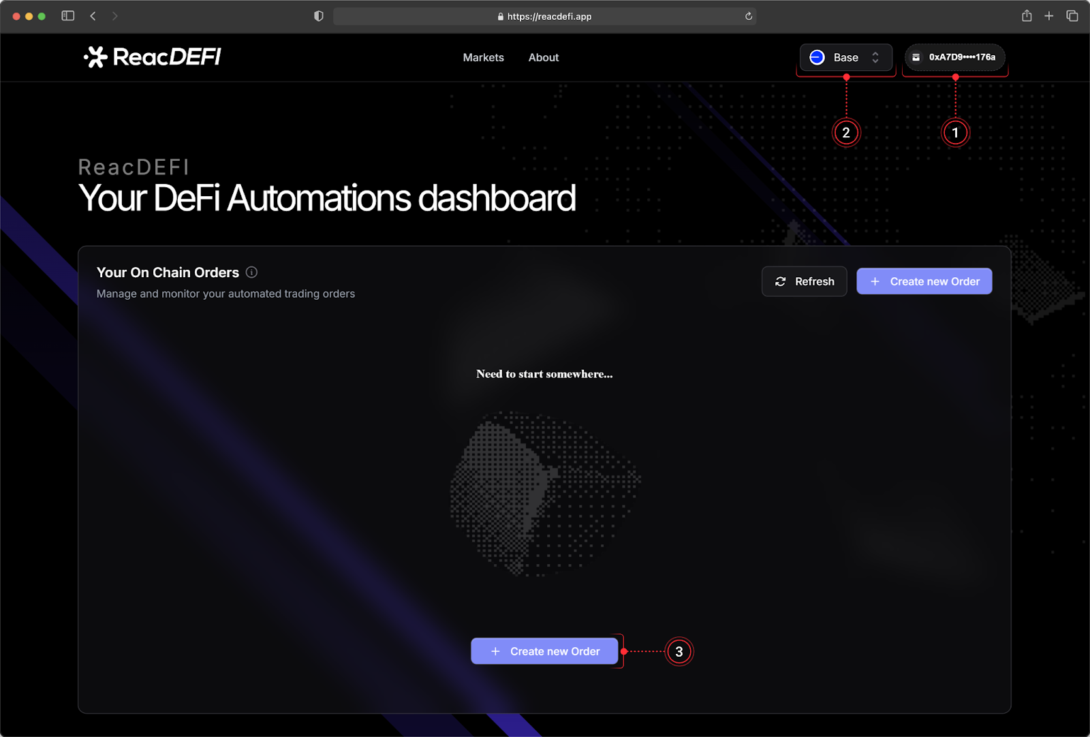1090x737 pixels.
Task: Click the network selector up-down chevrons
Action: pos(875,58)
